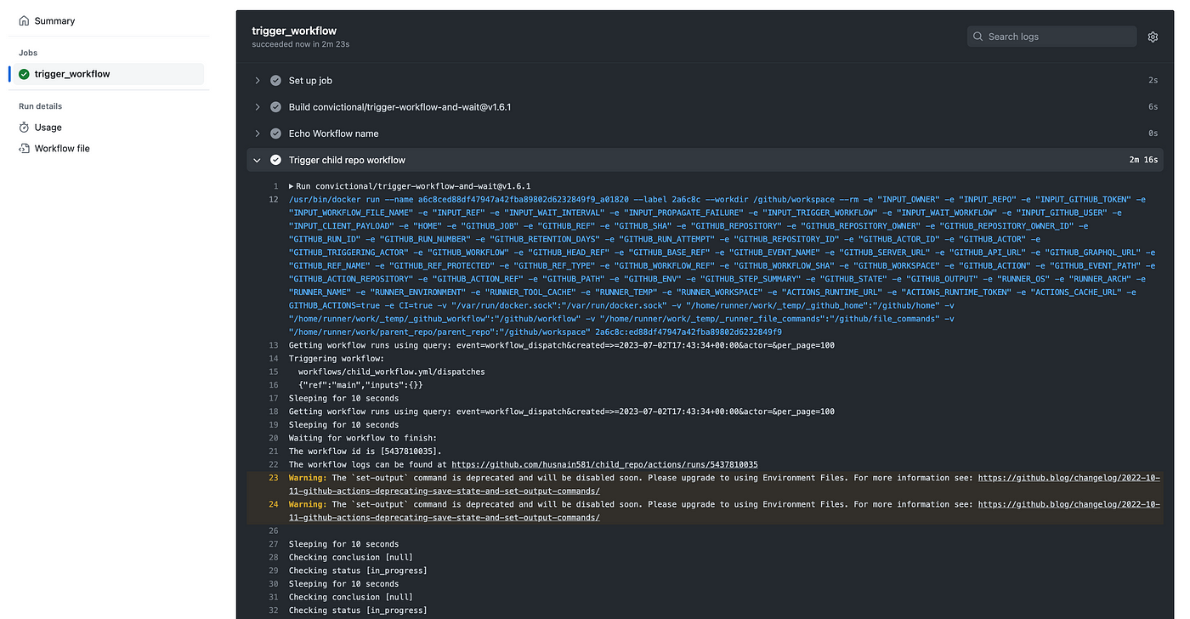
Task: Click the 'workflows/child_workflow.yml/dispatches' log line
Action: pyautogui.click(x=392, y=372)
